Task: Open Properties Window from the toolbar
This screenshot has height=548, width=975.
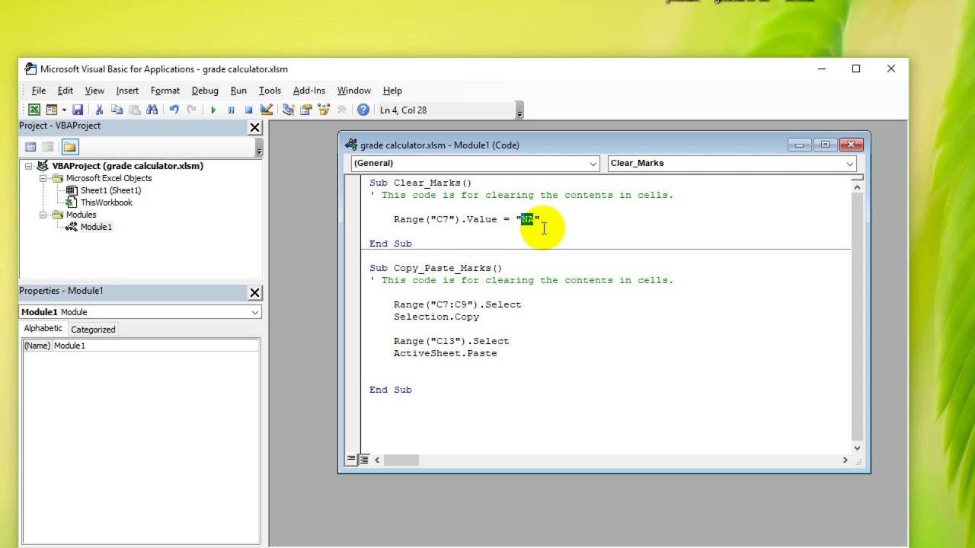Action: click(x=306, y=110)
